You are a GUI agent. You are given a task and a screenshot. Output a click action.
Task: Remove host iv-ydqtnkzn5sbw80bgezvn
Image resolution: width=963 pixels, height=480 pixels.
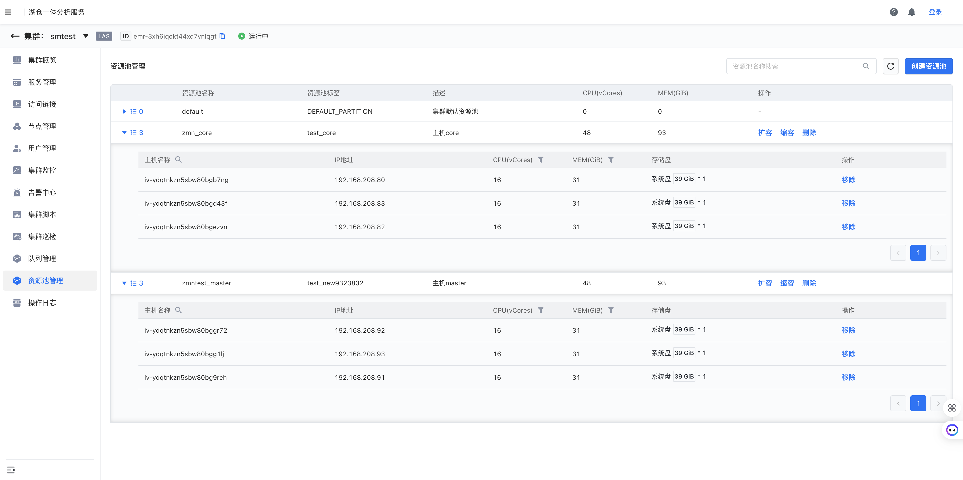(x=848, y=227)
